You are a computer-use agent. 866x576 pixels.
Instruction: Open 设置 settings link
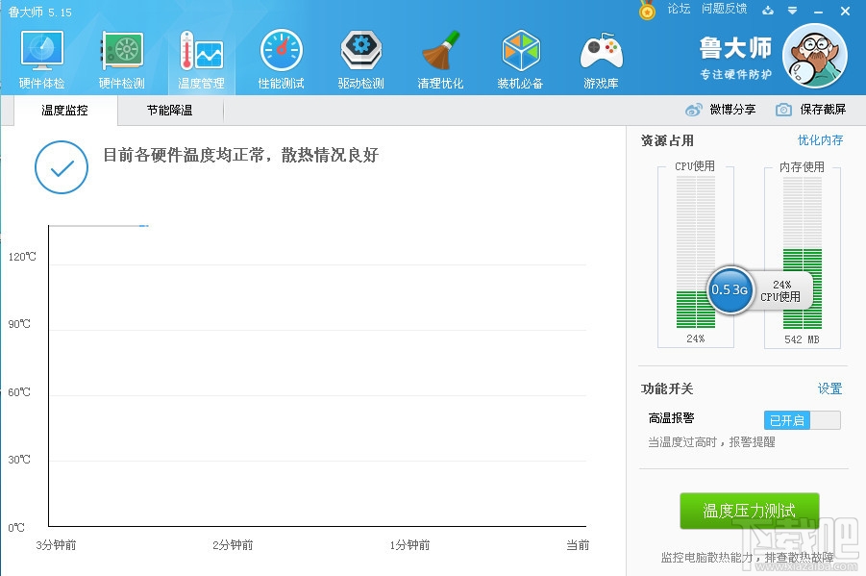click(x=829, y=388)
